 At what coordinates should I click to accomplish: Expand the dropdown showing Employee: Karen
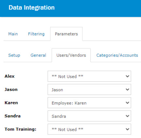coord(89,103)
